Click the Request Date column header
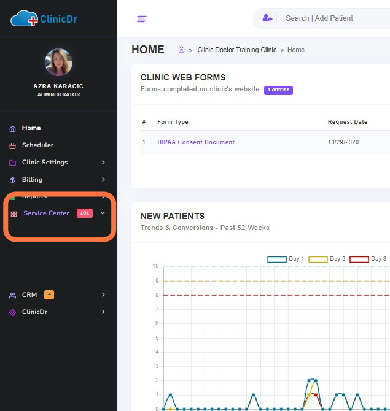Image resolution: width=390 pixels, height=411 pixels. [x=348, y=122]
